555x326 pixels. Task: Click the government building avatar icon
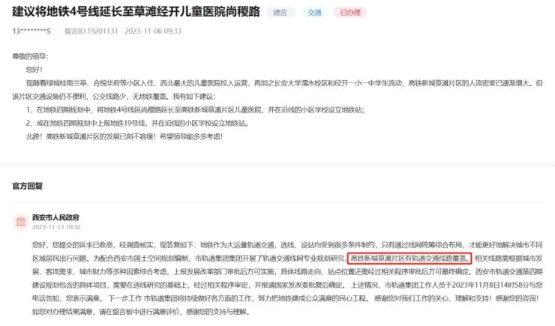[x=19, y=221]
